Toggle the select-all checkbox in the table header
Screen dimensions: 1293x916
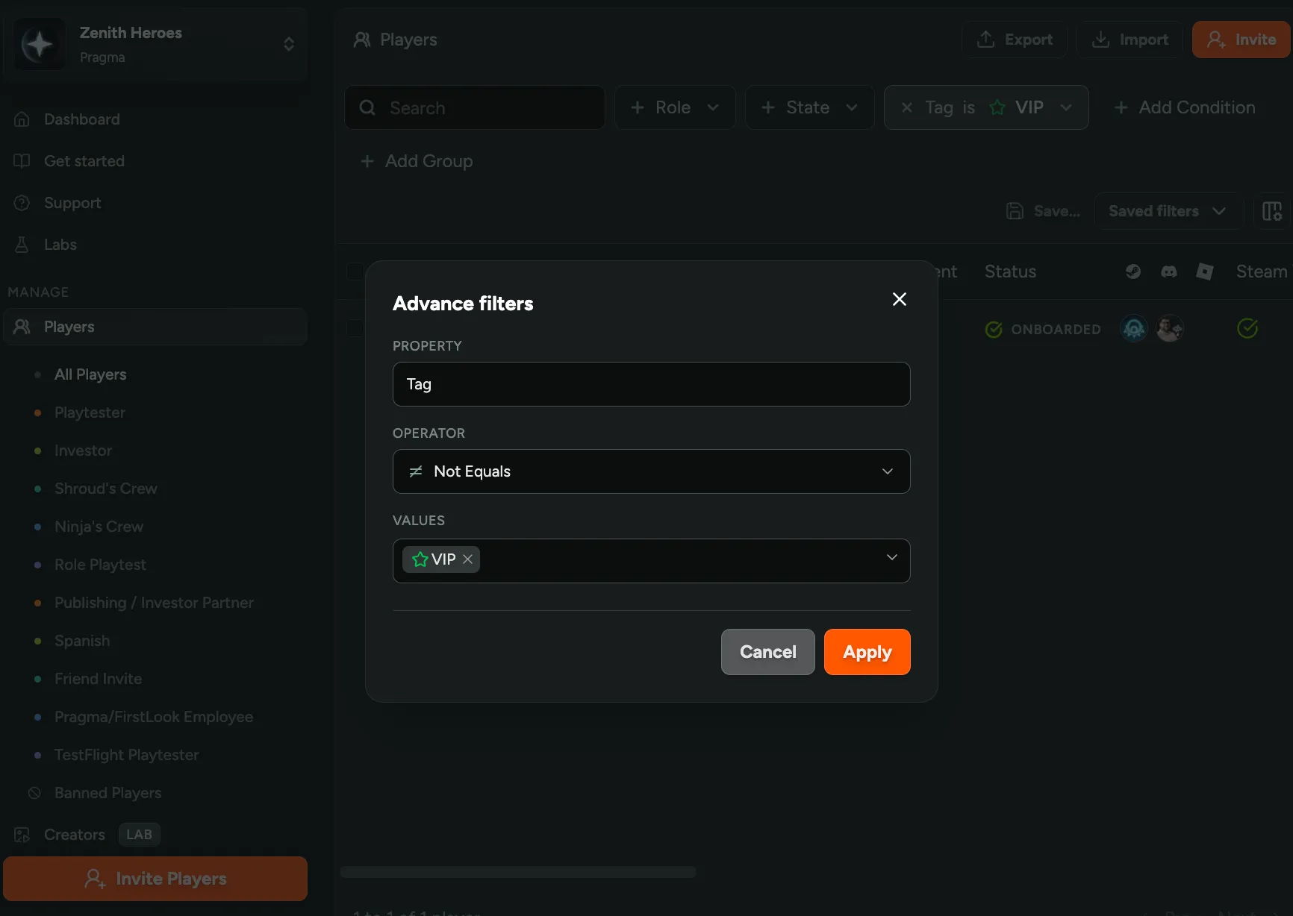[x=355, y=272]
